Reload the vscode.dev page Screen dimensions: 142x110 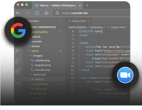coord(37,13)
